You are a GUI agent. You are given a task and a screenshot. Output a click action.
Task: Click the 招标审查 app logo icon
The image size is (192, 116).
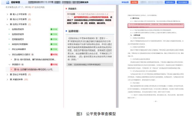pyautogui.click(x=8, y=2)
